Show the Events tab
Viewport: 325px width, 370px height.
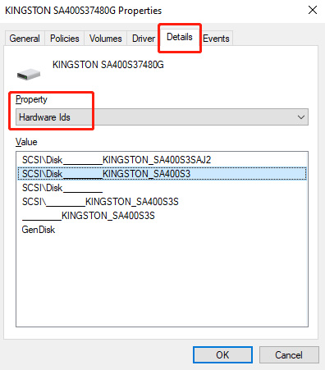(x=216, y=39)
